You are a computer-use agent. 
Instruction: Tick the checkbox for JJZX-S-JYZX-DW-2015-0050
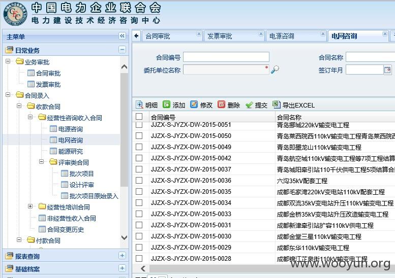(139, 136)
